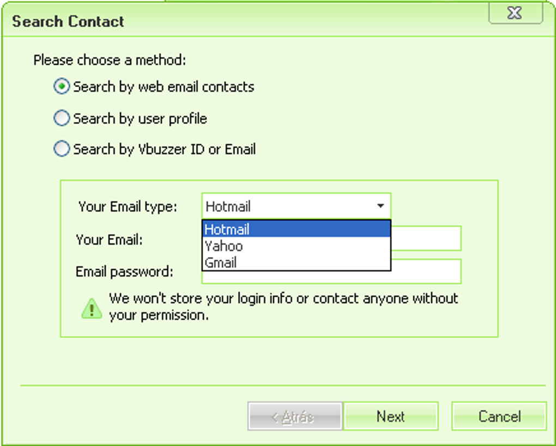Click the "Your Email:" label
Image resolution: width=556 pixels, height=446 pixels.
pos(109,239)
